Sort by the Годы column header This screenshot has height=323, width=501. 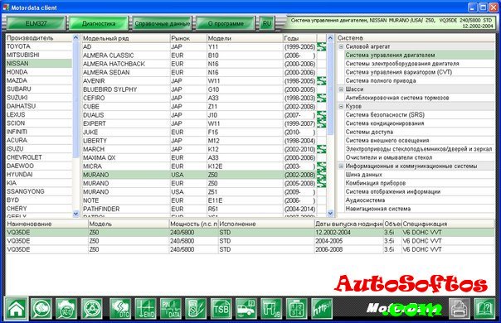pos(299,38)
